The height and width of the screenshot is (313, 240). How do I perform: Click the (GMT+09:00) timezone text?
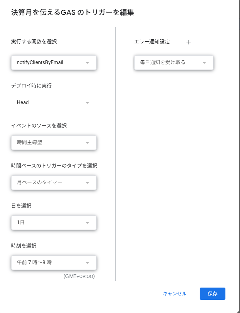[79, 276]
